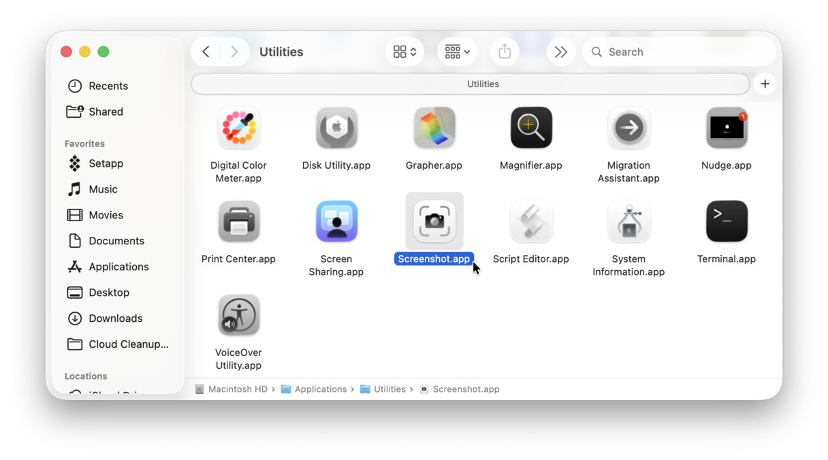The image size is (828, 460).
Task: Click the Screenshot app camera icon
Action: coord(434,221)
